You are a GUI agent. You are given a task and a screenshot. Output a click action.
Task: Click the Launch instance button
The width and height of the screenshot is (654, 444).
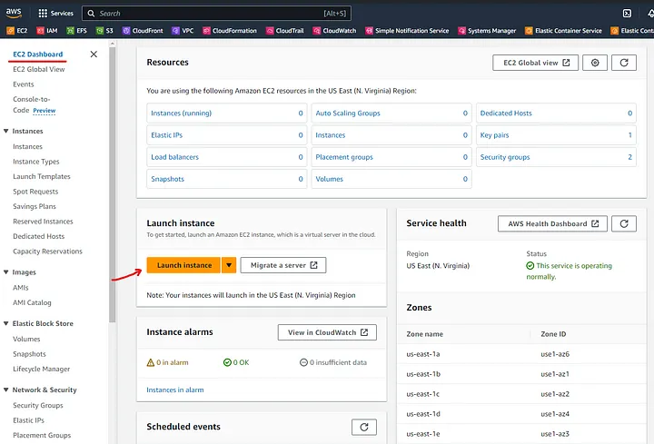click(x=183, y=265)
